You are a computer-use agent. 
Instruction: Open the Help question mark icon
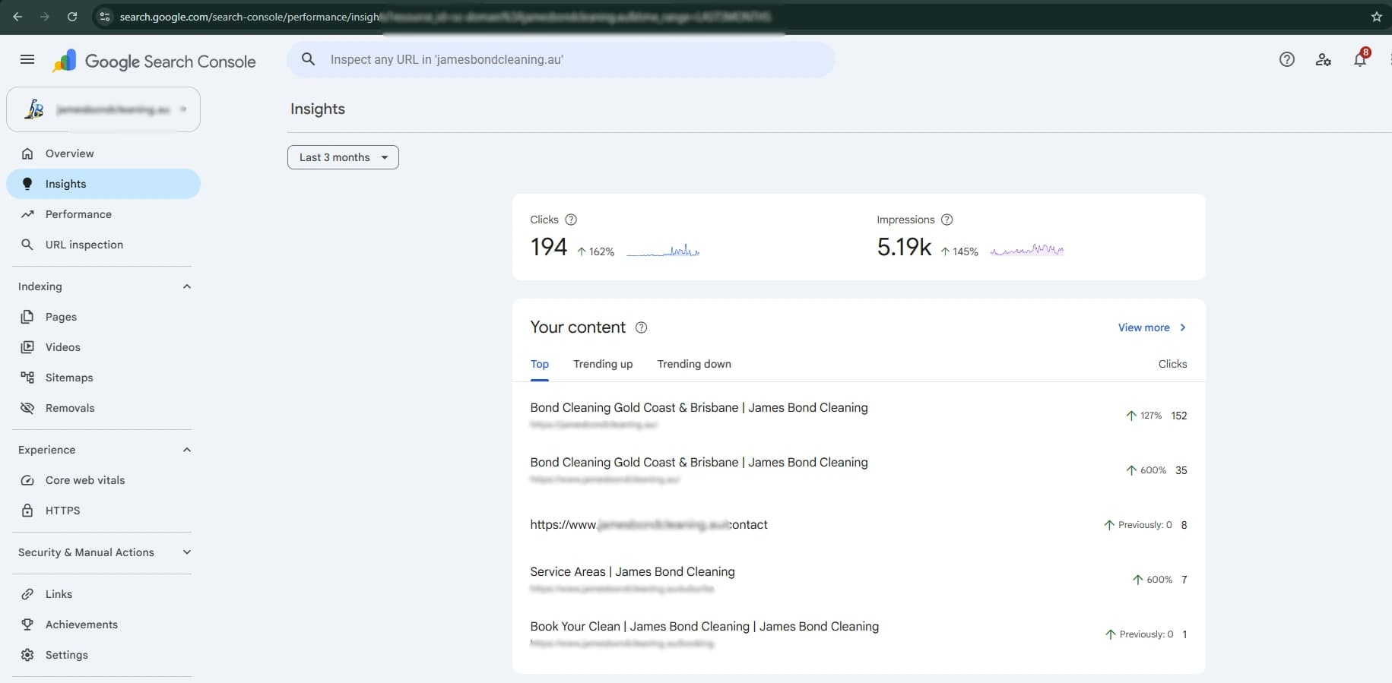click(x=1286, y=59)
